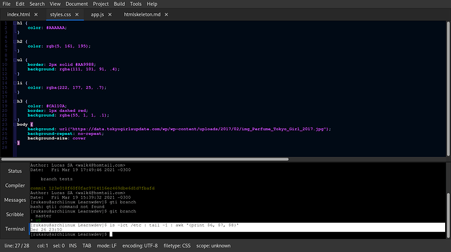Switch to the styles.css tab
This screenshot has height=252, width=451.
(x=60, y=14)
